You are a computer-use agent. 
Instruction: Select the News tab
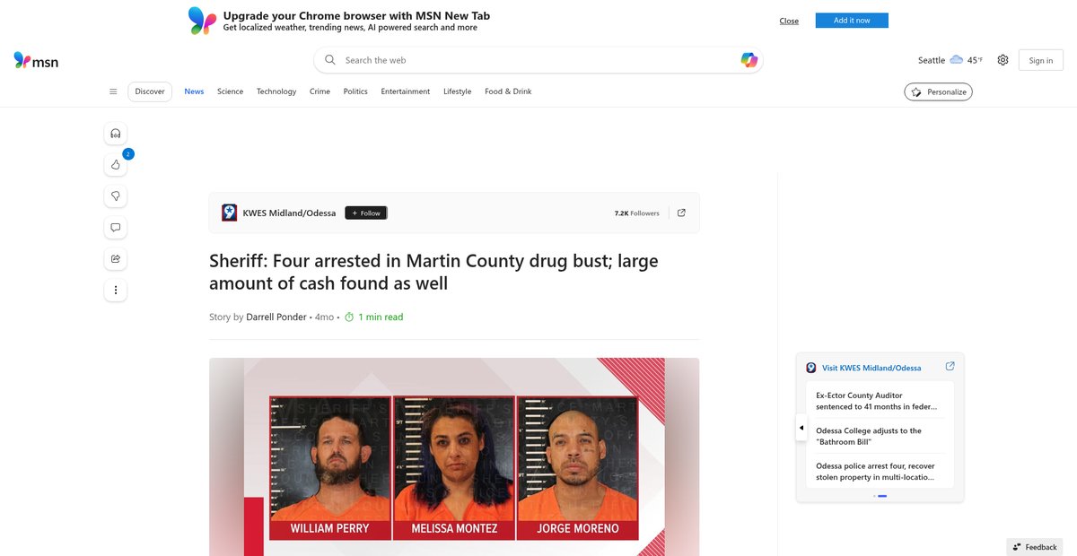point(194,91)
